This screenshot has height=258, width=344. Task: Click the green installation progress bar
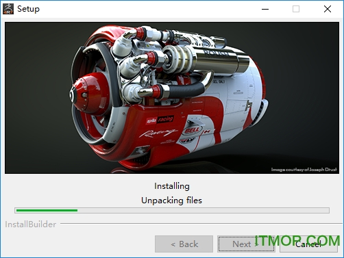[172, 210]
